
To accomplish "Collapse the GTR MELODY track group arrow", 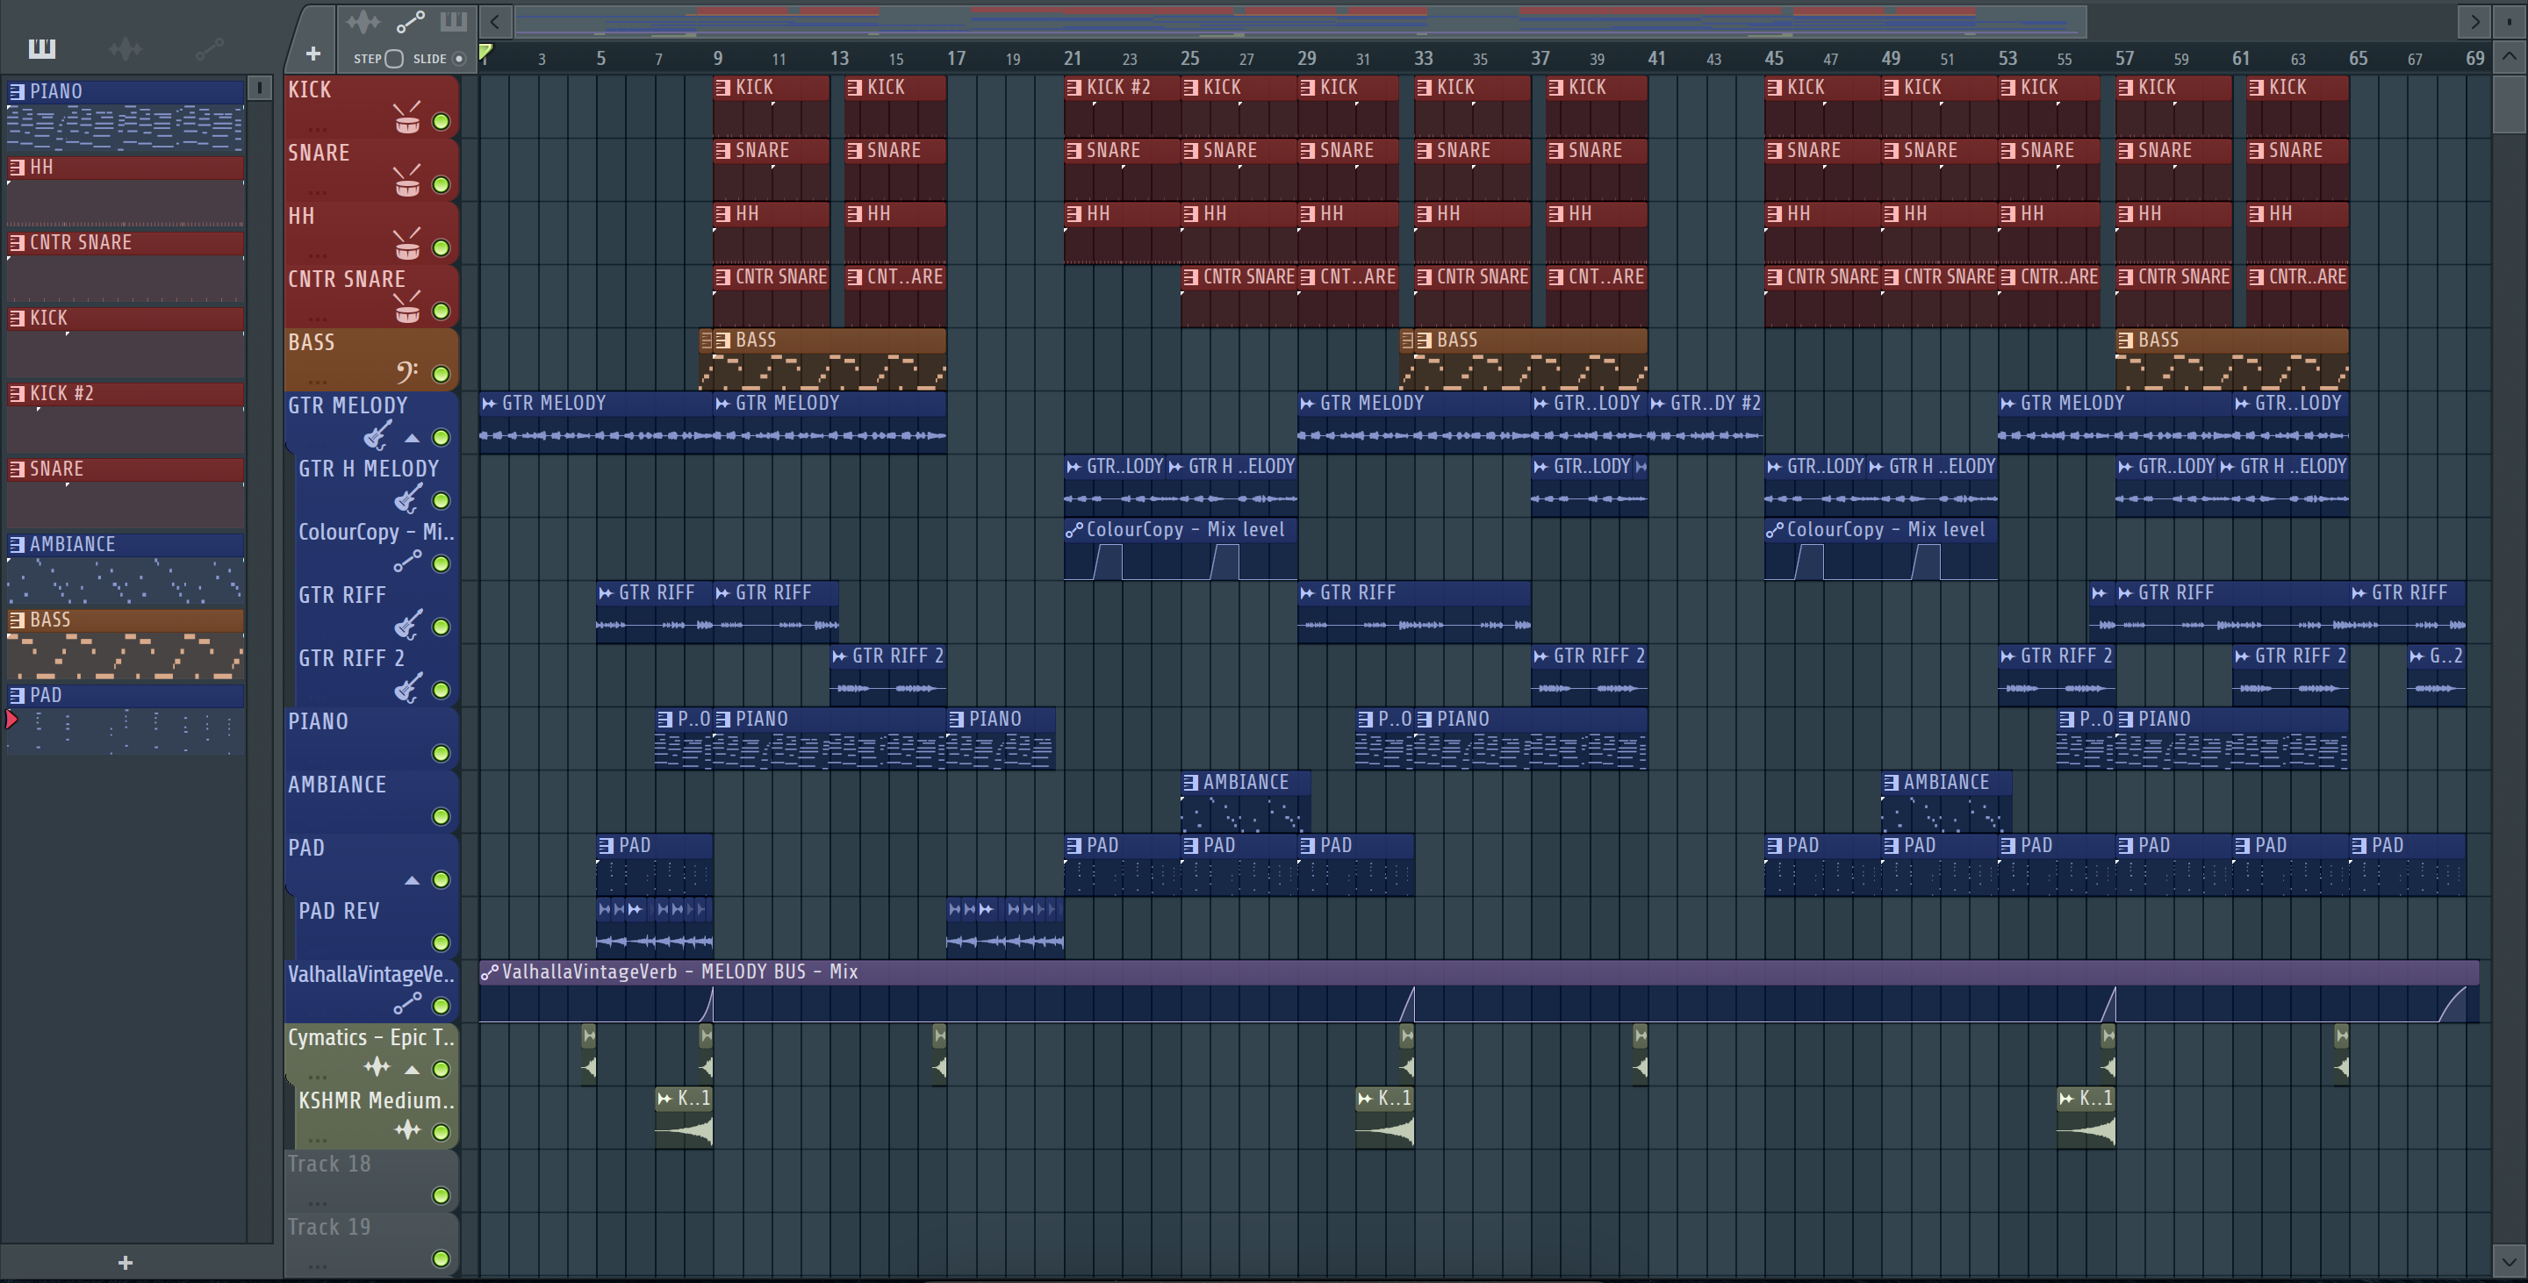I will [413, 439].
